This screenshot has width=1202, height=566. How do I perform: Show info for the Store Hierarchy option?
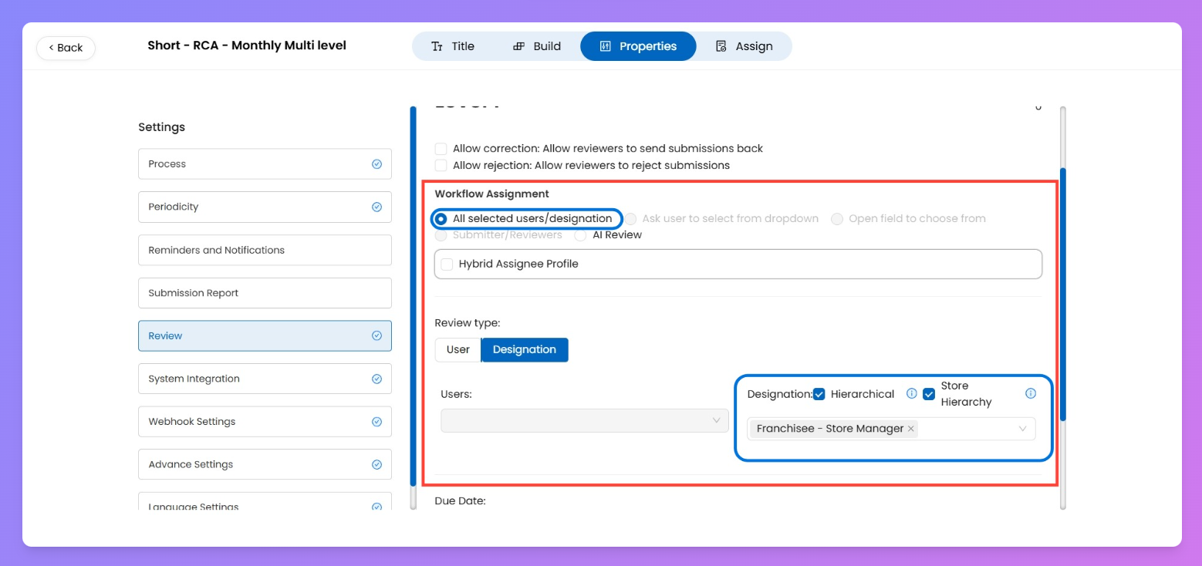click(1031, 394)
